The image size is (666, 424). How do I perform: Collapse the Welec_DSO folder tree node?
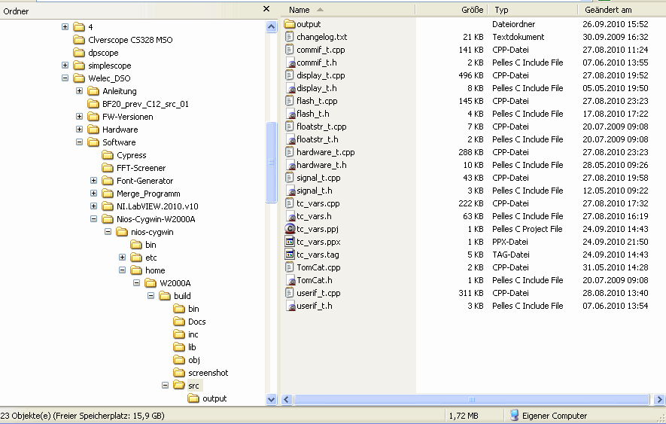(x=65, y=78)
